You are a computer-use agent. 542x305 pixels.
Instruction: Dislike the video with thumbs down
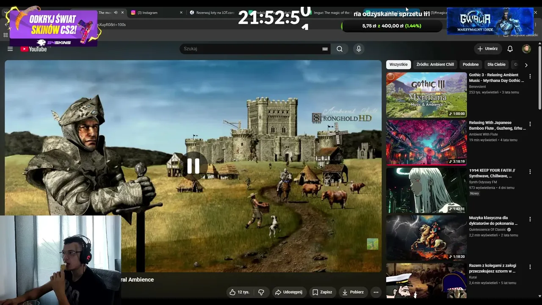coord(261,292)
